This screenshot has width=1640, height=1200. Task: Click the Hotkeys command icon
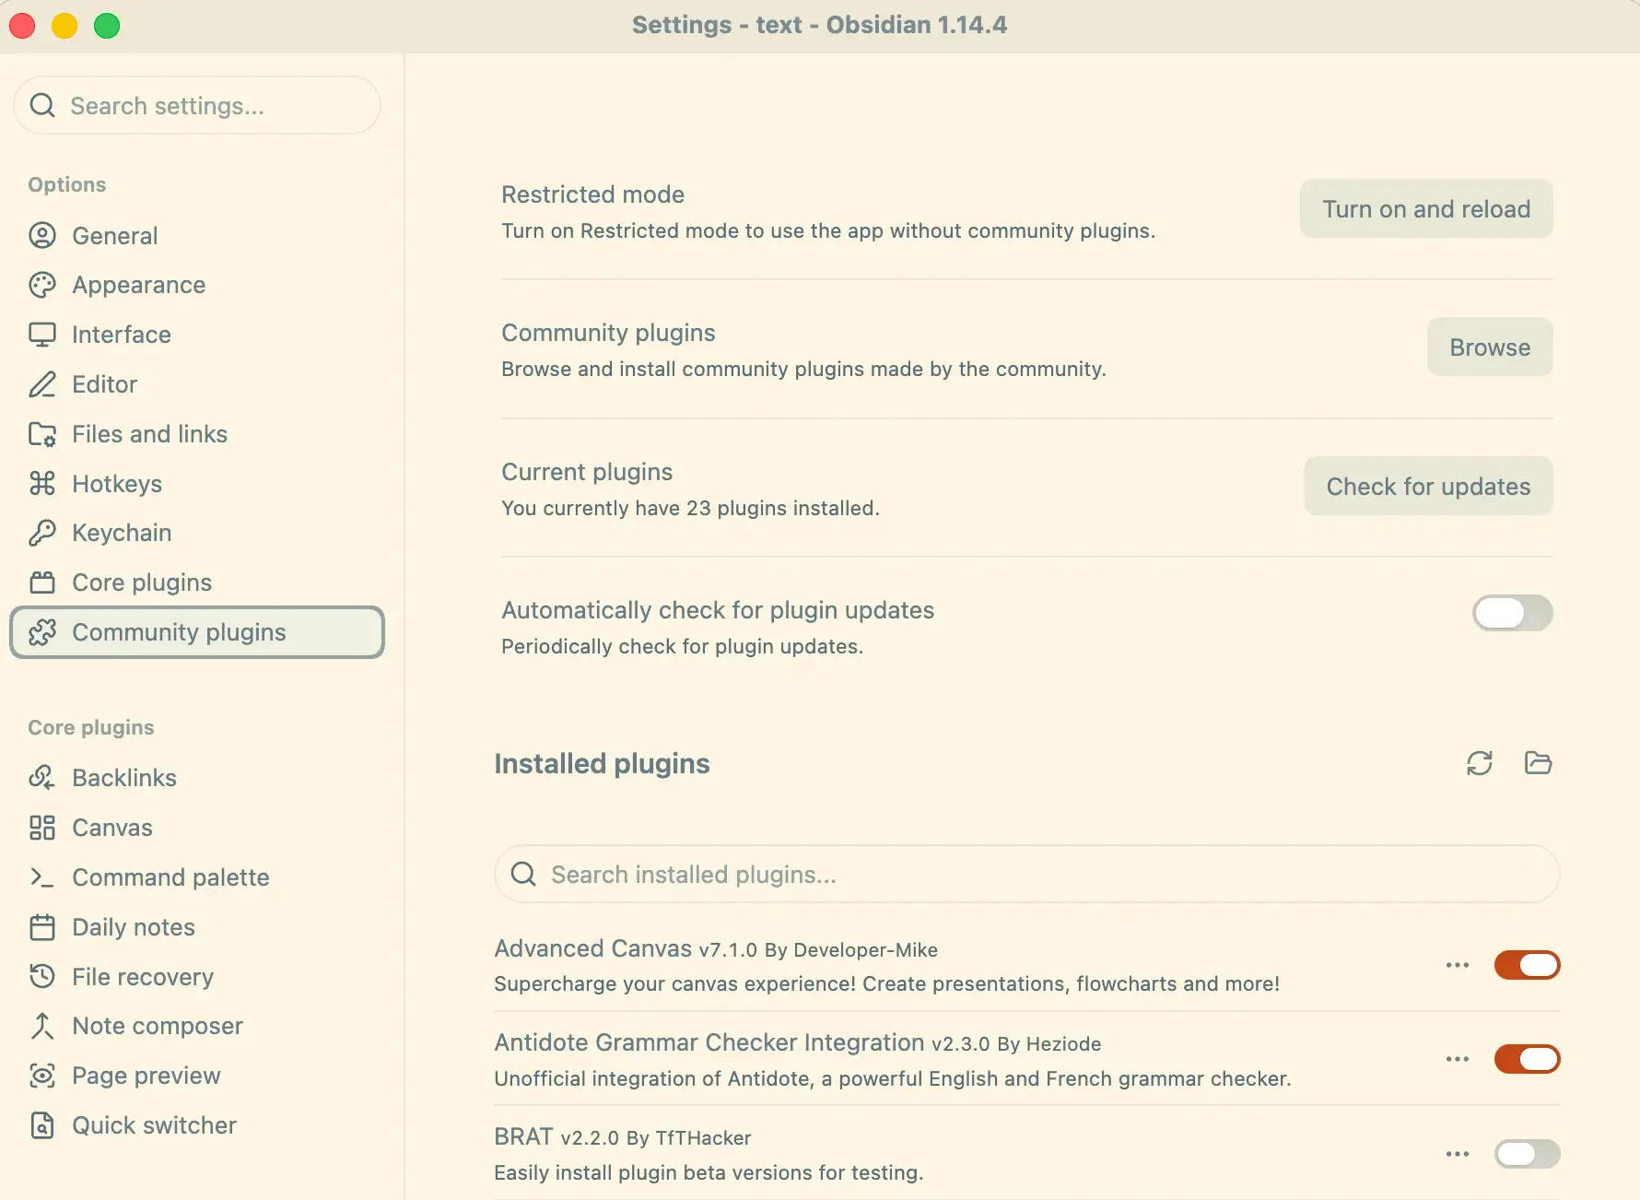tap(42, 484)
